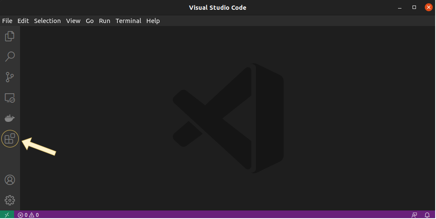436x219 pixels.
Task: Open the Docker view icon
Action: coord(10,118)
